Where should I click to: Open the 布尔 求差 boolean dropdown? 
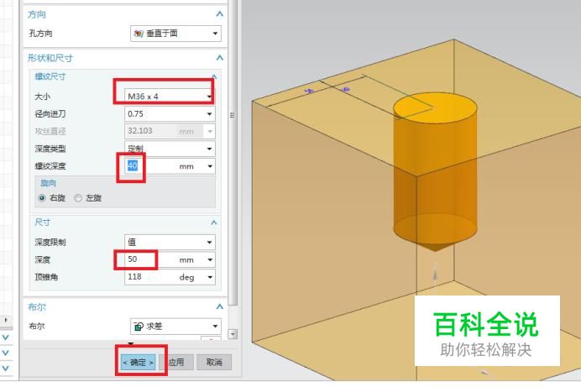[175, 327]
